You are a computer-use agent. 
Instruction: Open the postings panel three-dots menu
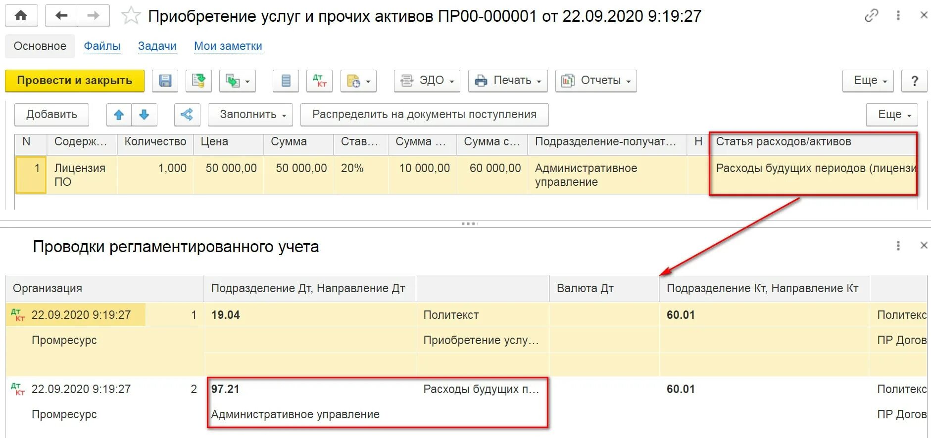(898, 246)
